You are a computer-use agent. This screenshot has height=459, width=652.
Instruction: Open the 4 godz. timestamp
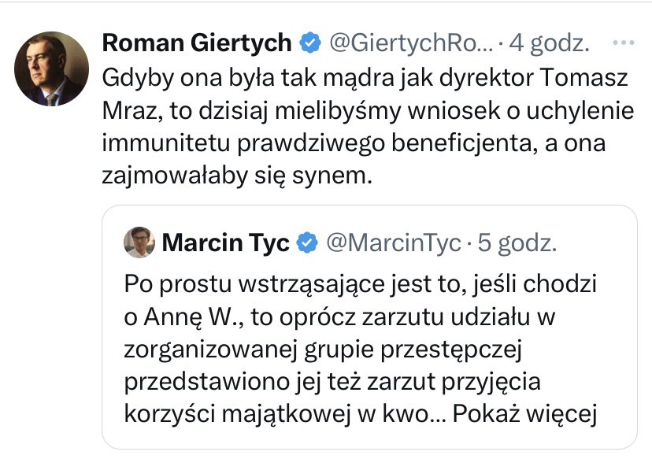point(550,43)
